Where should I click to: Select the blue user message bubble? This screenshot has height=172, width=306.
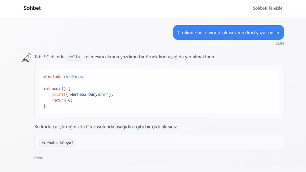pos(228,33)
